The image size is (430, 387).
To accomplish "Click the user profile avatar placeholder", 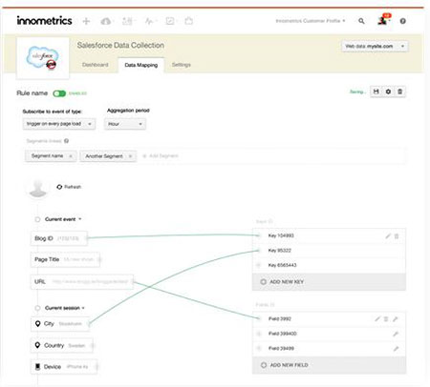I will 38,188.
